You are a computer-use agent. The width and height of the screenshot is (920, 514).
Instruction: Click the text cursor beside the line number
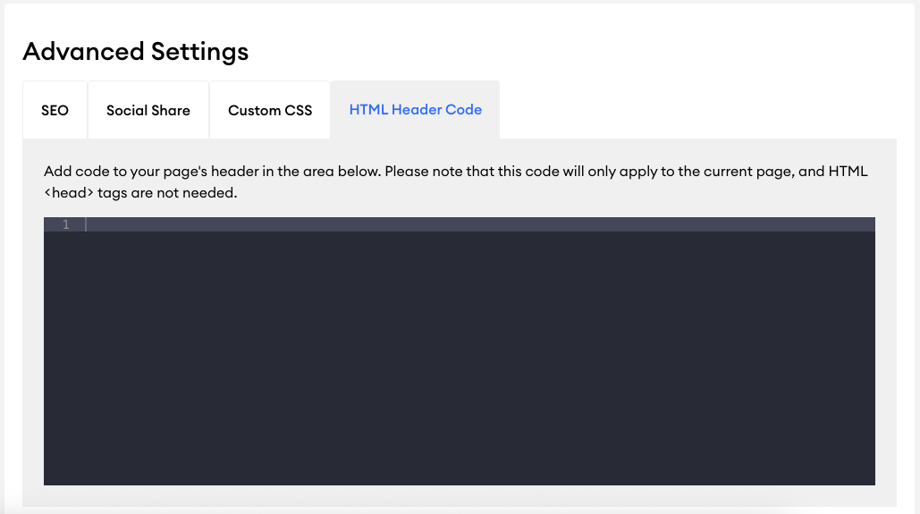point(86,224)
